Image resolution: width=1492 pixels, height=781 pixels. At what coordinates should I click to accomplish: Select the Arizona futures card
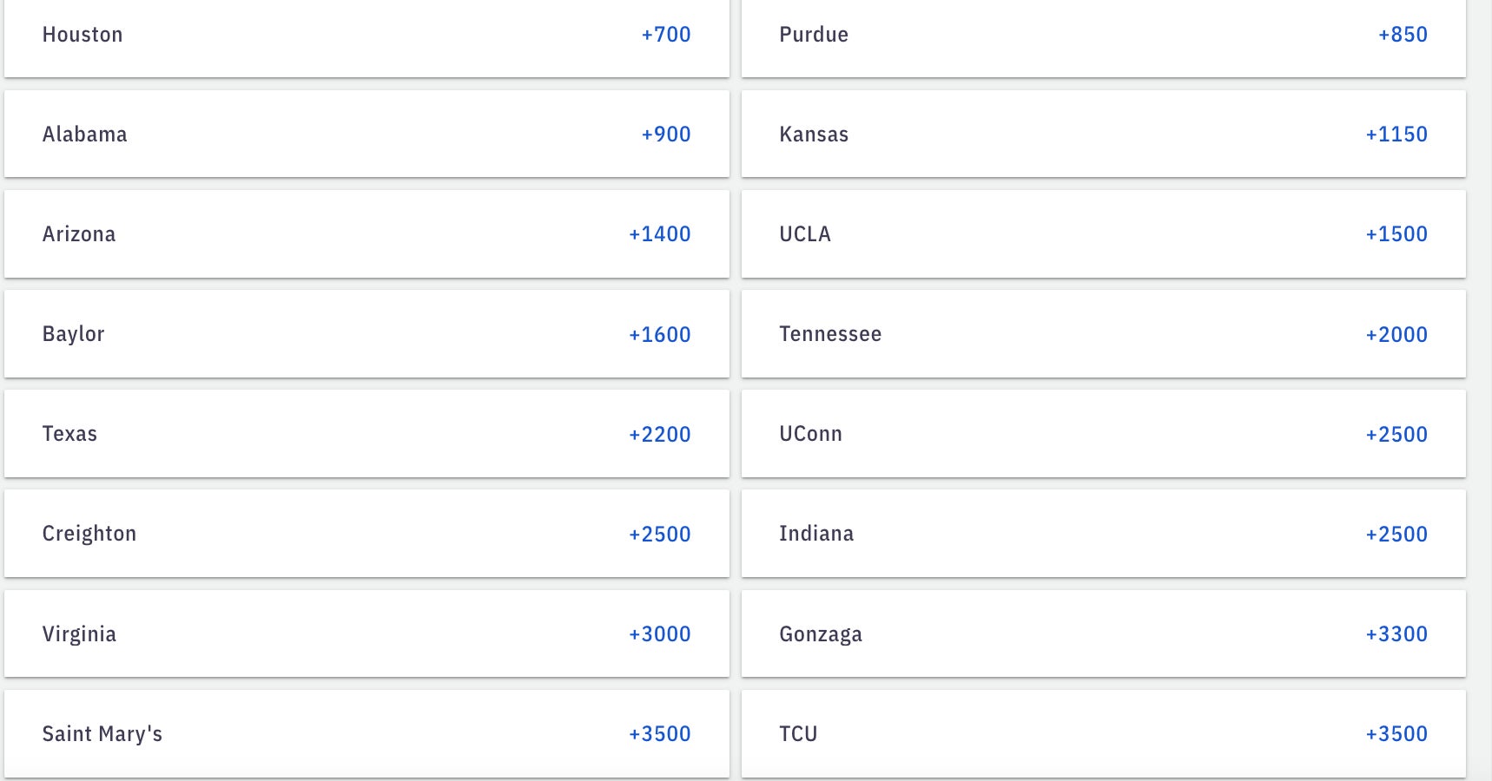(366, 234)
